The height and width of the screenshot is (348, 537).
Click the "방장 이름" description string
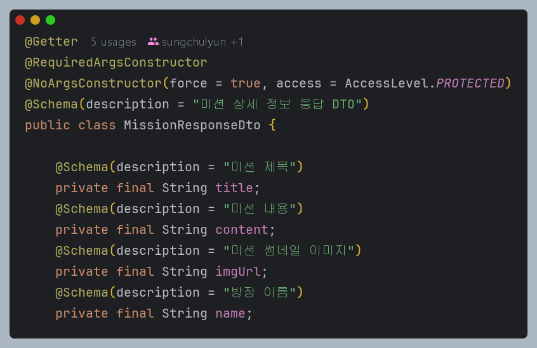click(x=260, y=292)
